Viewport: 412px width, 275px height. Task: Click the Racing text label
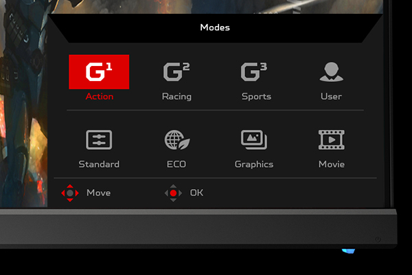[176, 97]
